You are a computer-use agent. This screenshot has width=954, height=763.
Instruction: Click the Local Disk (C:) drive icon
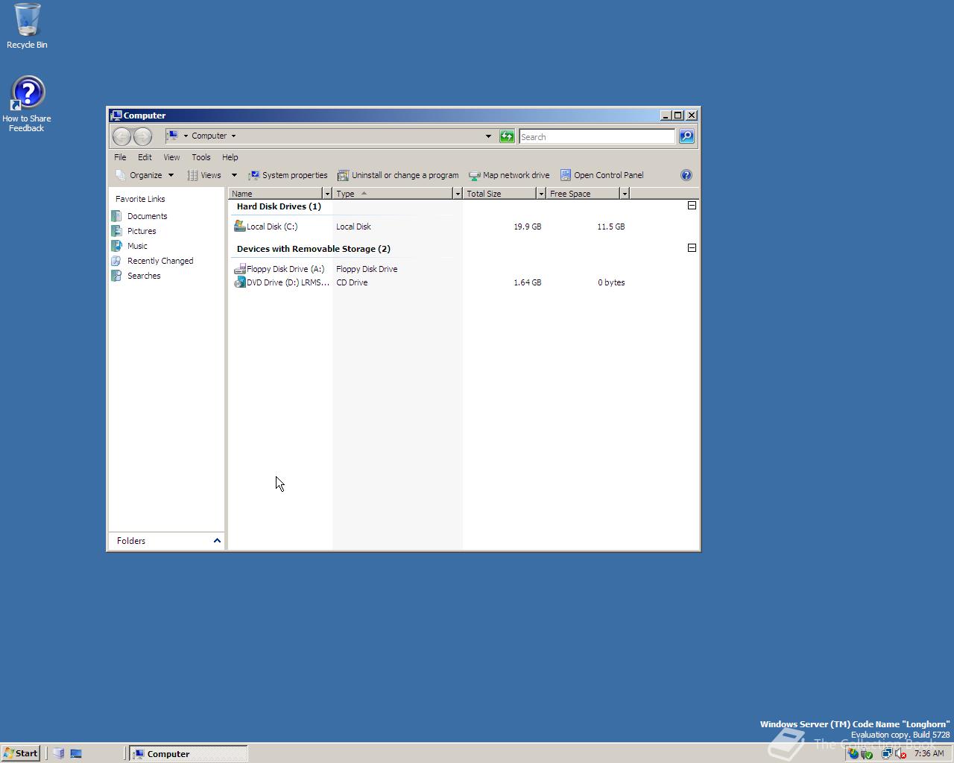click(240, 226)
